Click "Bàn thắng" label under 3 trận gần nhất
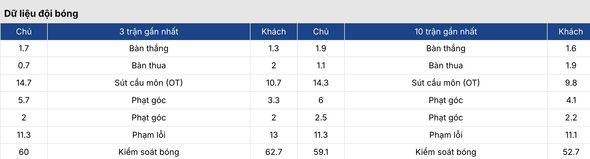 tap(149, 48)
